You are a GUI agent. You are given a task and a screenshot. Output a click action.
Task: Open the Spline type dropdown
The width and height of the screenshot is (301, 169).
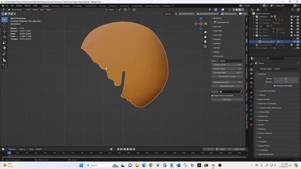point(231,61)
